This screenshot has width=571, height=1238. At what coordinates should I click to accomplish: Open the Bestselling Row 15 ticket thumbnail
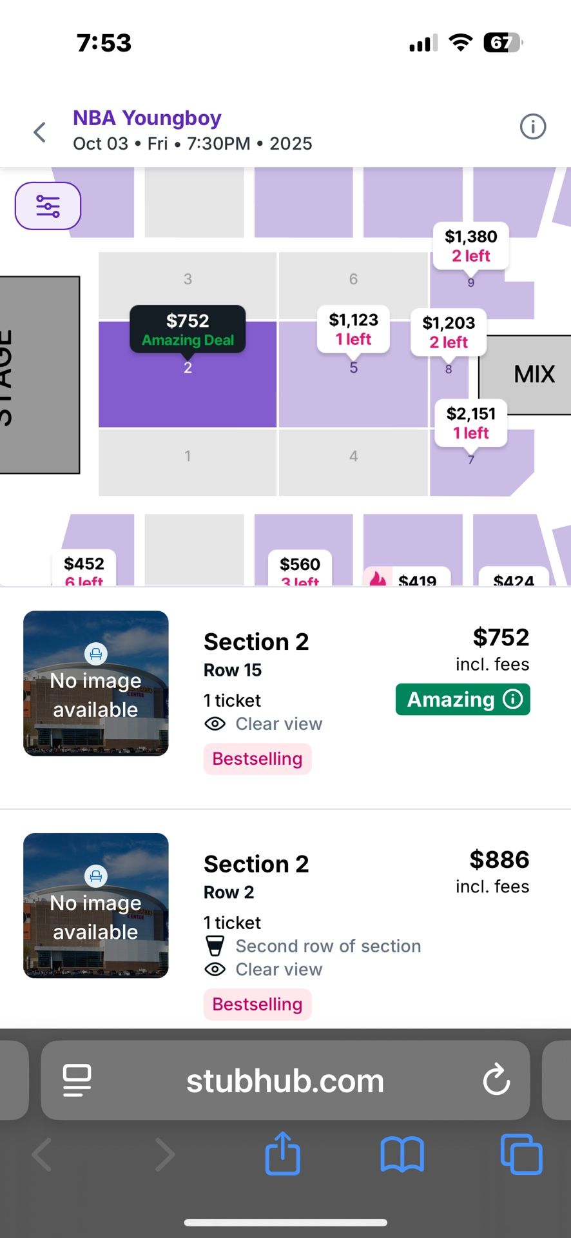pos(95,684)
